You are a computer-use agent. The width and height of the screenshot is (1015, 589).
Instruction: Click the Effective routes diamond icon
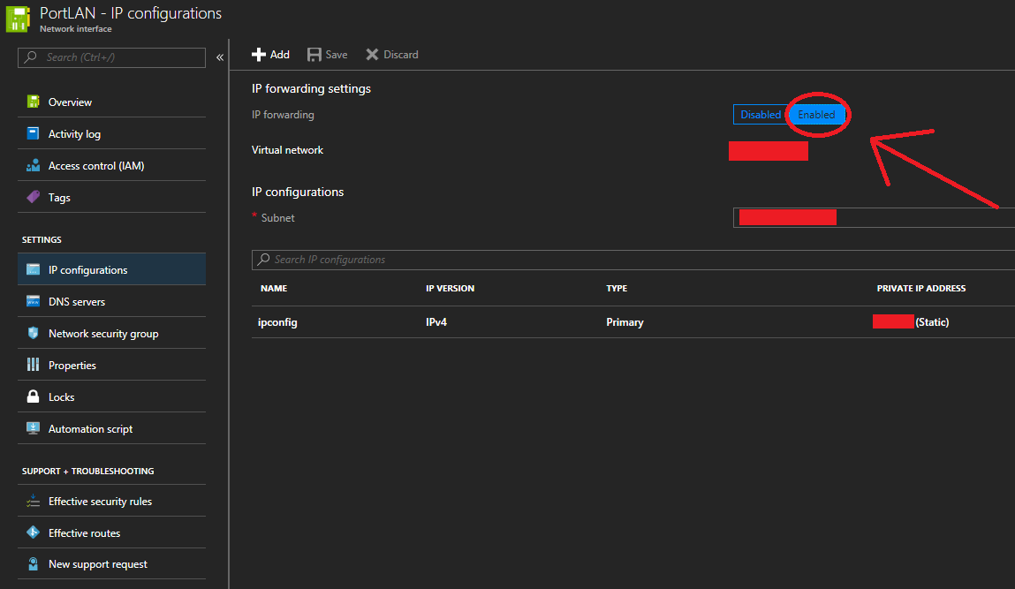(33, 532)
